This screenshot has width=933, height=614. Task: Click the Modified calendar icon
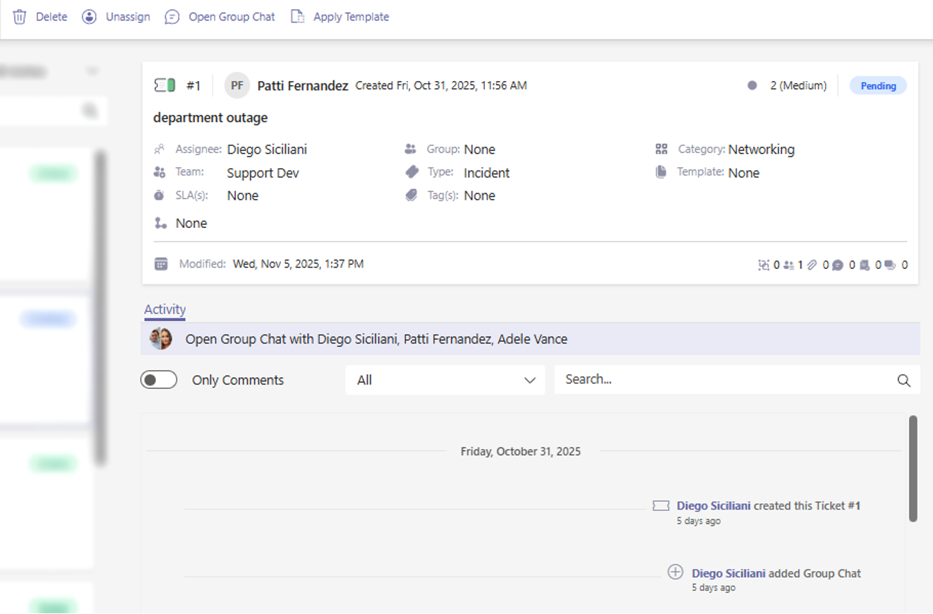pos(161,264)
